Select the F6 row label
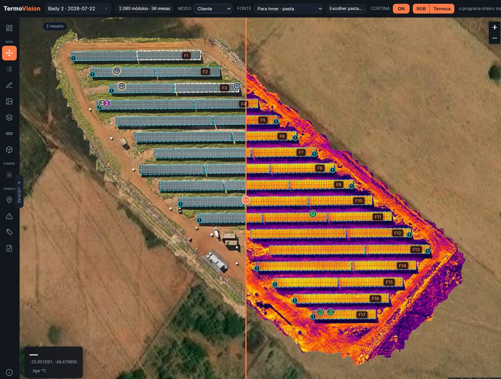This screenshot has width=501, height=379. [x=282, y=136]
